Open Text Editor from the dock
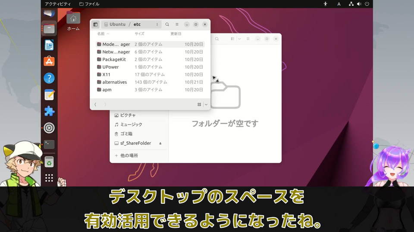 tap(49, 95)
